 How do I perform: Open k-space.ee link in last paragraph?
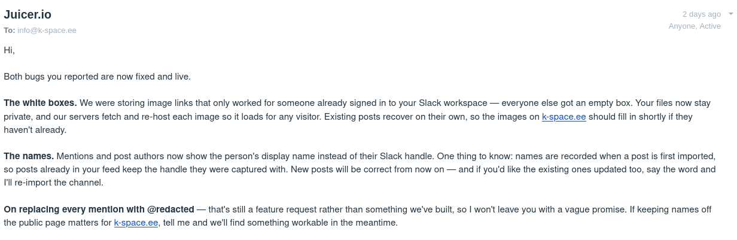click(136, 223)
